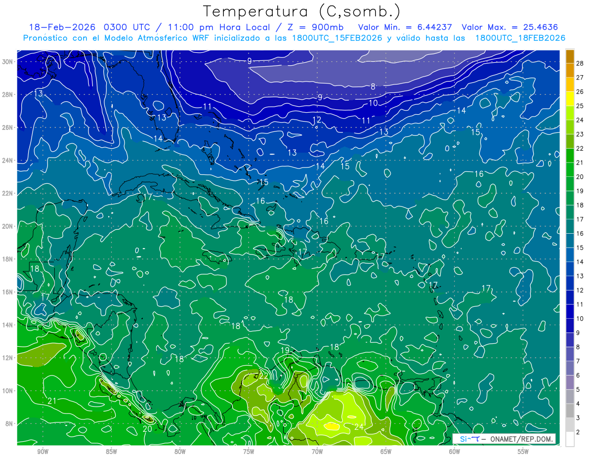Click the '60W' longitude axis label

click(455, 452)
